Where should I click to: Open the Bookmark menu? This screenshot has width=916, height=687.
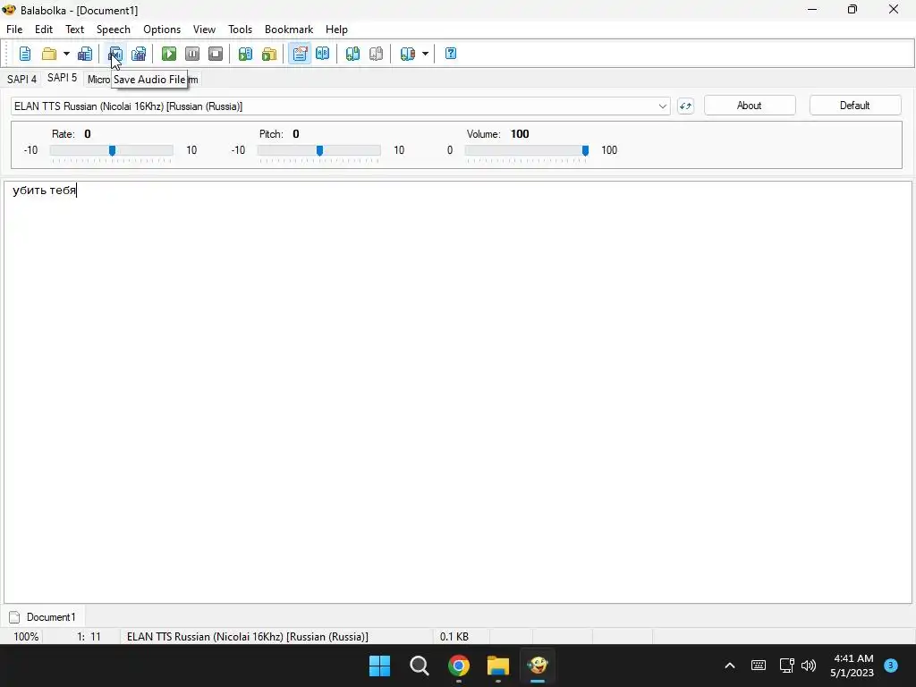[x=289, y=30]
